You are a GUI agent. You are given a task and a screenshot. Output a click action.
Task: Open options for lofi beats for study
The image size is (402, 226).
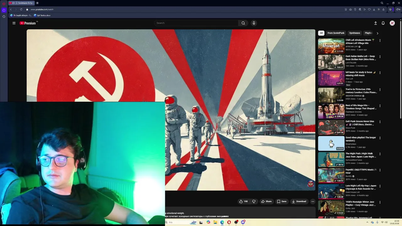380,73
